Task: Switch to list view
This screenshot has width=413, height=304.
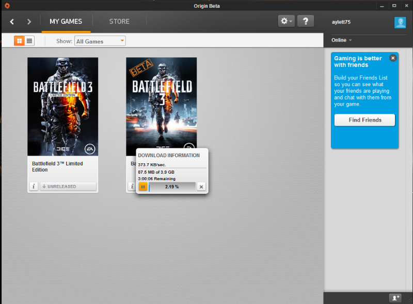Action: 29,41
